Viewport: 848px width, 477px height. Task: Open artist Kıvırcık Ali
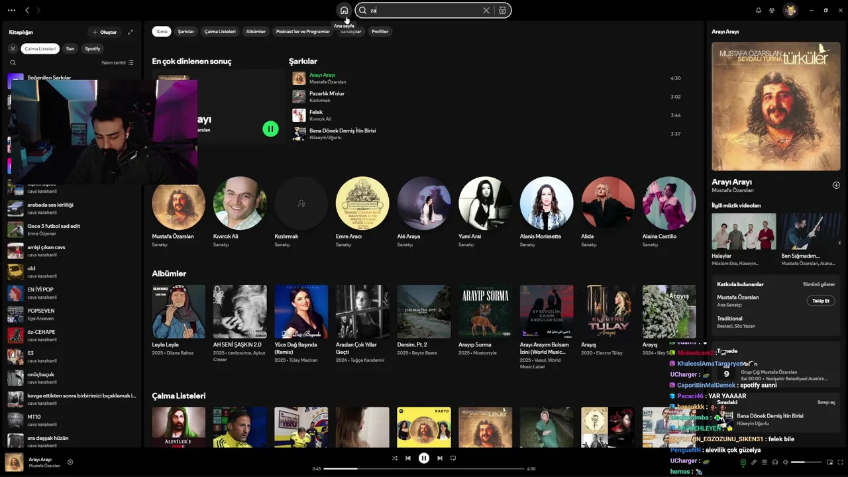(240, 212)
